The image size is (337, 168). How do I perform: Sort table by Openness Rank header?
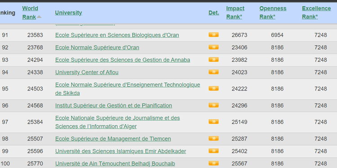coord(273,13)
